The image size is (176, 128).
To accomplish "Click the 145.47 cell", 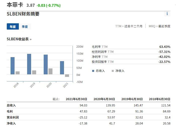I will point(138,105).
